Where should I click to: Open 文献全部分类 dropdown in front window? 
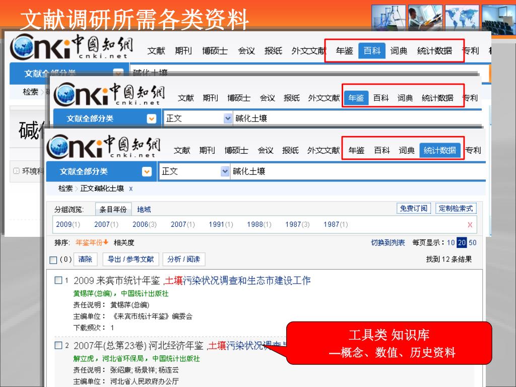tap(147, 171)
